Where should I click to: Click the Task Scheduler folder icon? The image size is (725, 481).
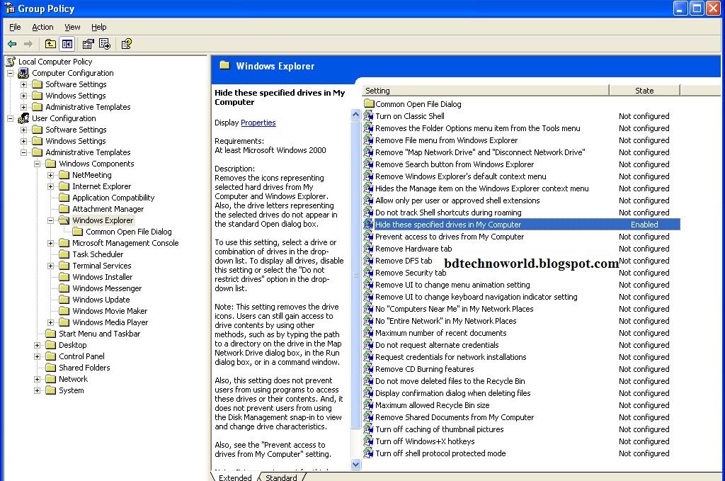pyautogui.click(x=64, y=254)
